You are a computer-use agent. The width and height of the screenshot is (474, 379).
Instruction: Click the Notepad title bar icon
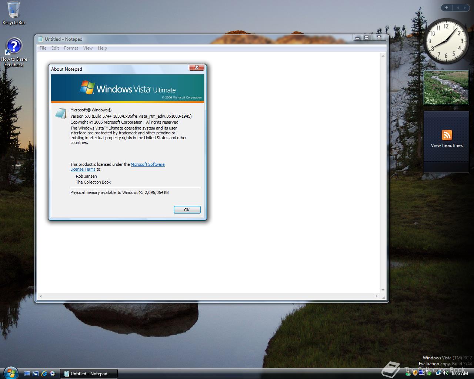click(x=40, y=39)
